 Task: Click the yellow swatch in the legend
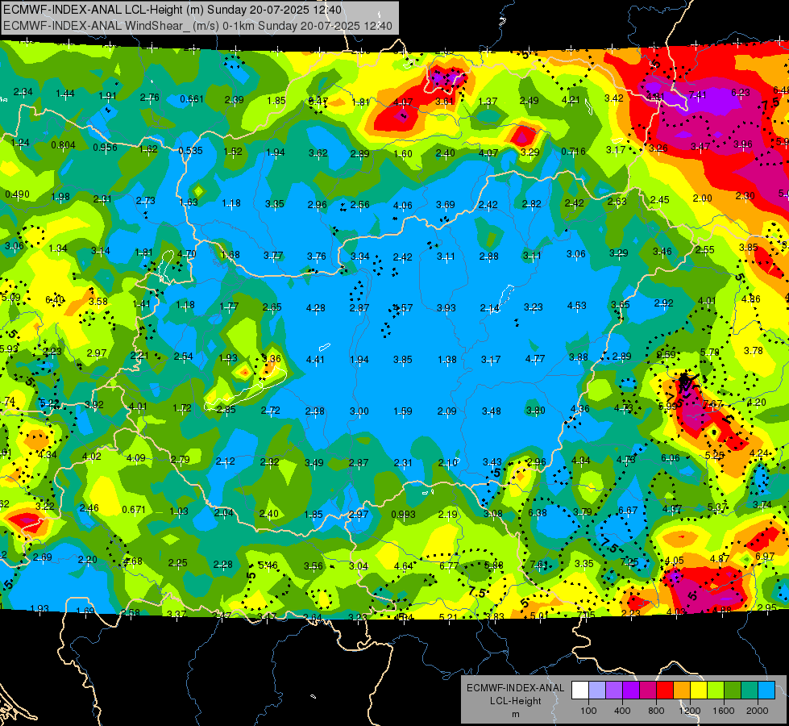tap(699, 691)
